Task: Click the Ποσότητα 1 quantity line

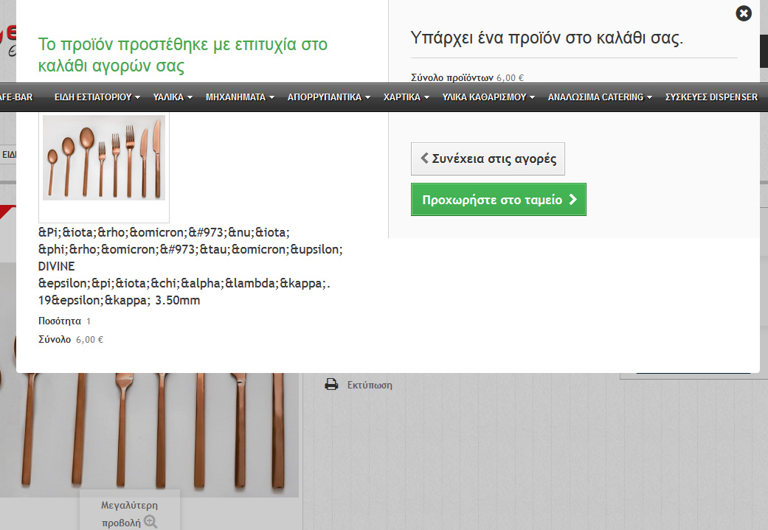Action: [65, 321]
